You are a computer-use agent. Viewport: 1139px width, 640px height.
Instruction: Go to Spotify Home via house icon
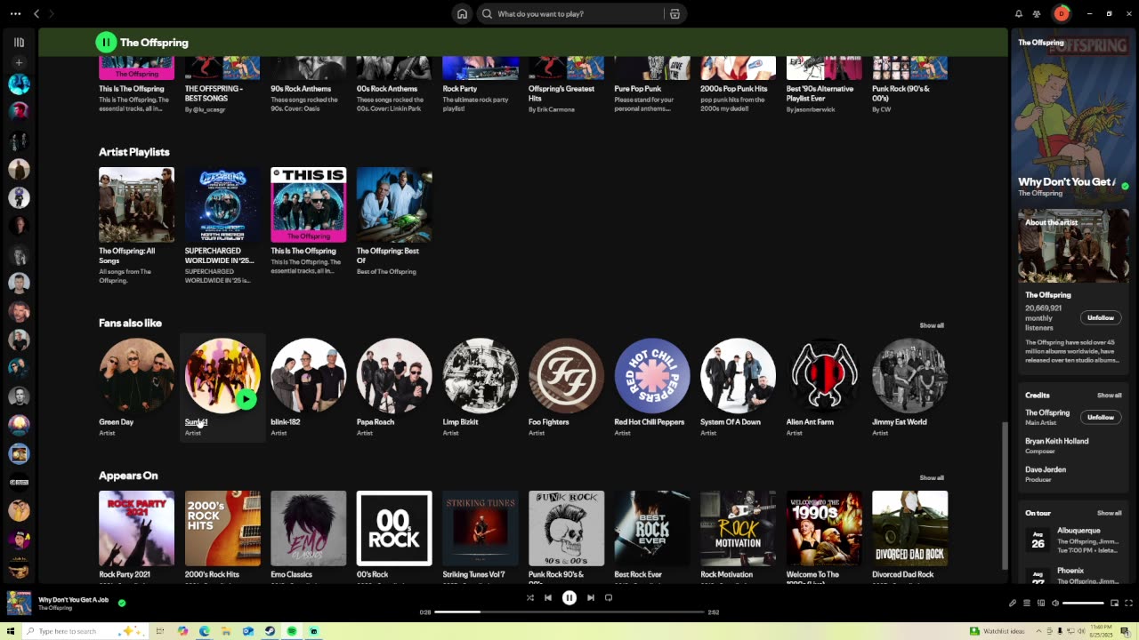click(462, 13)
